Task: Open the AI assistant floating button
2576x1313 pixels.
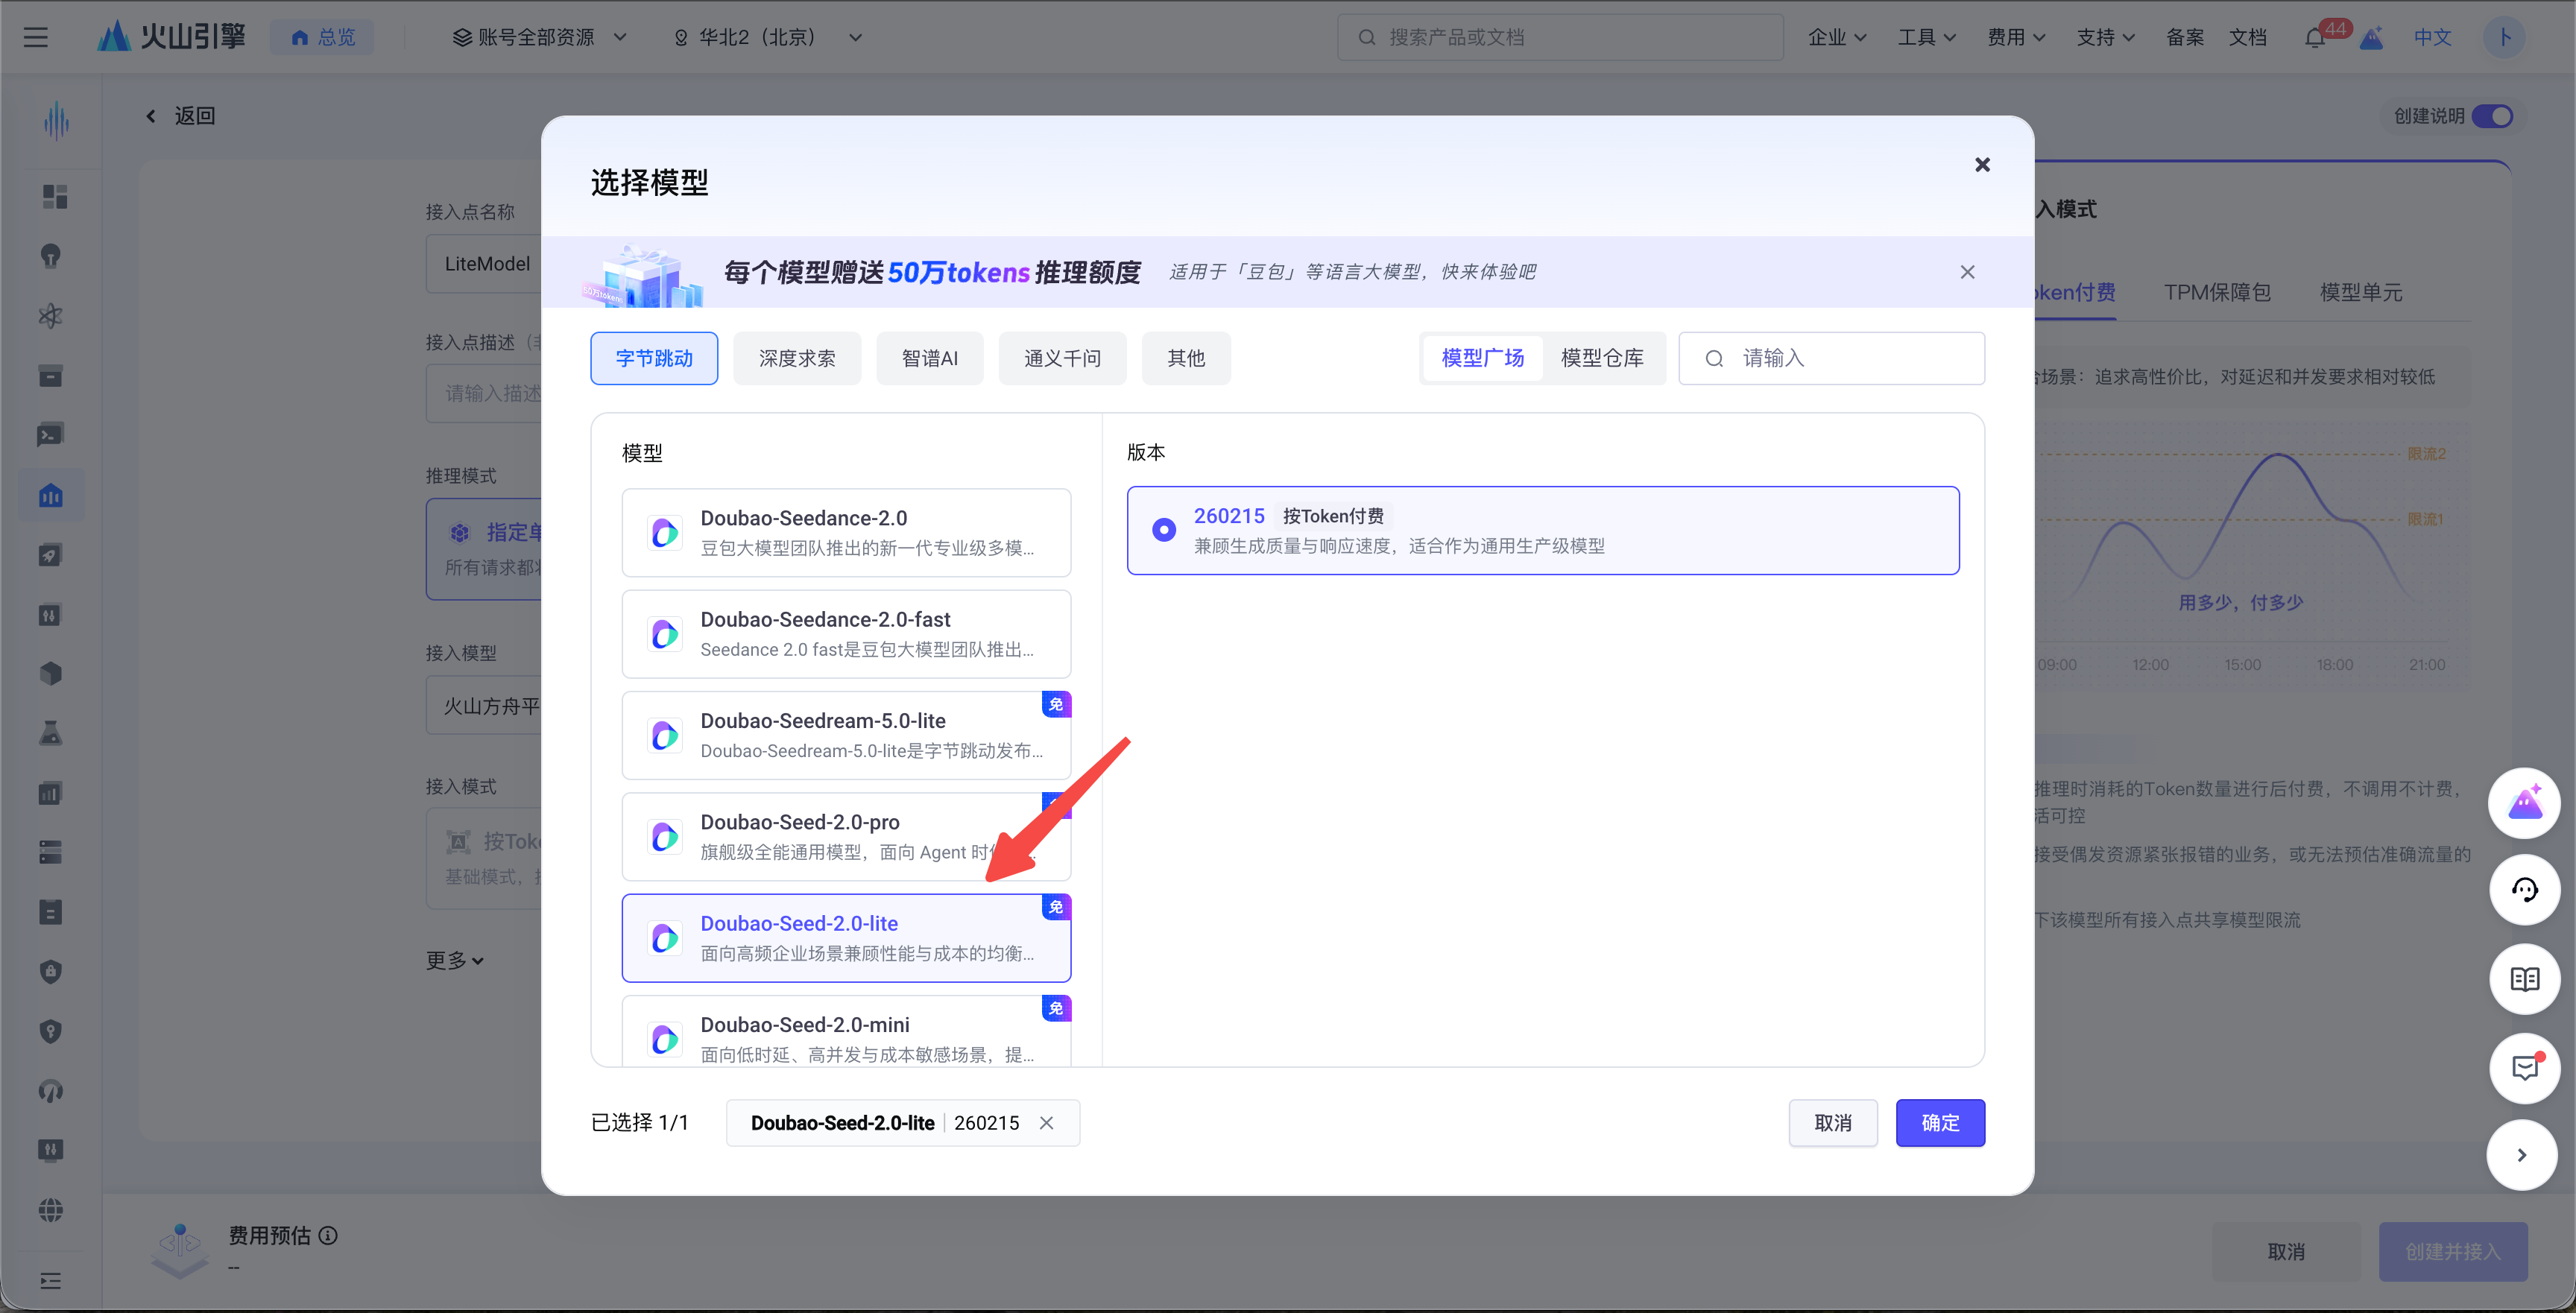Action: pyautogui.click(x=2524, y=803)
